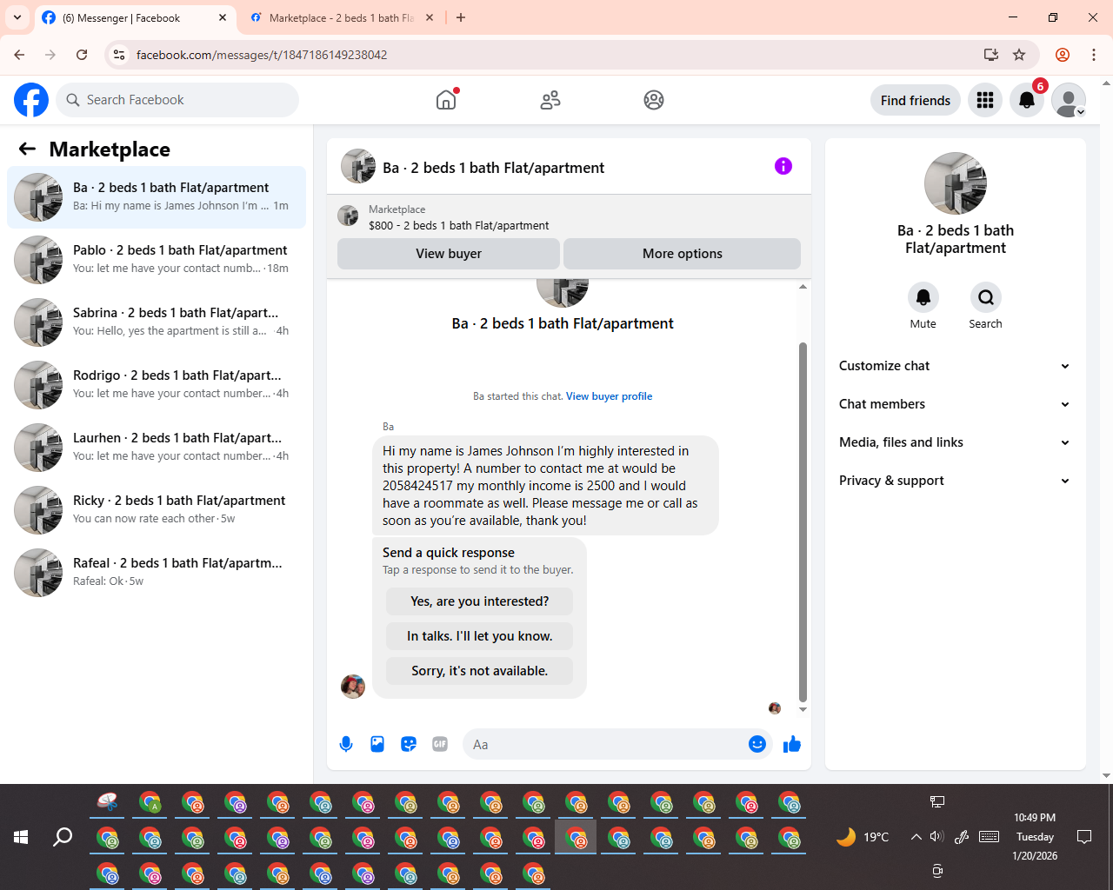Open the View buyer profile link

pyautogui.click(x=609, y=396)
